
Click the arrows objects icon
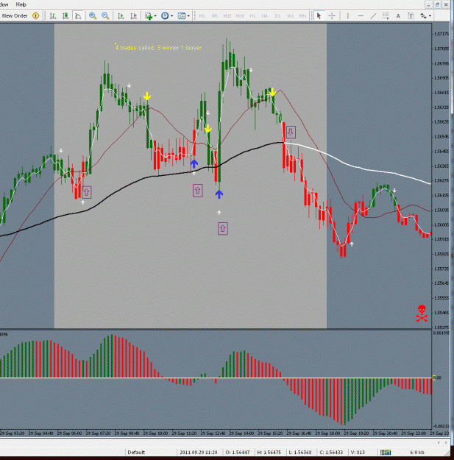pyautogui.click(x=423, y=16)
